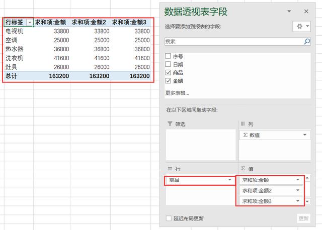
Task: Click the search magnifier icon in field list
Action: (x=307, y=42)
